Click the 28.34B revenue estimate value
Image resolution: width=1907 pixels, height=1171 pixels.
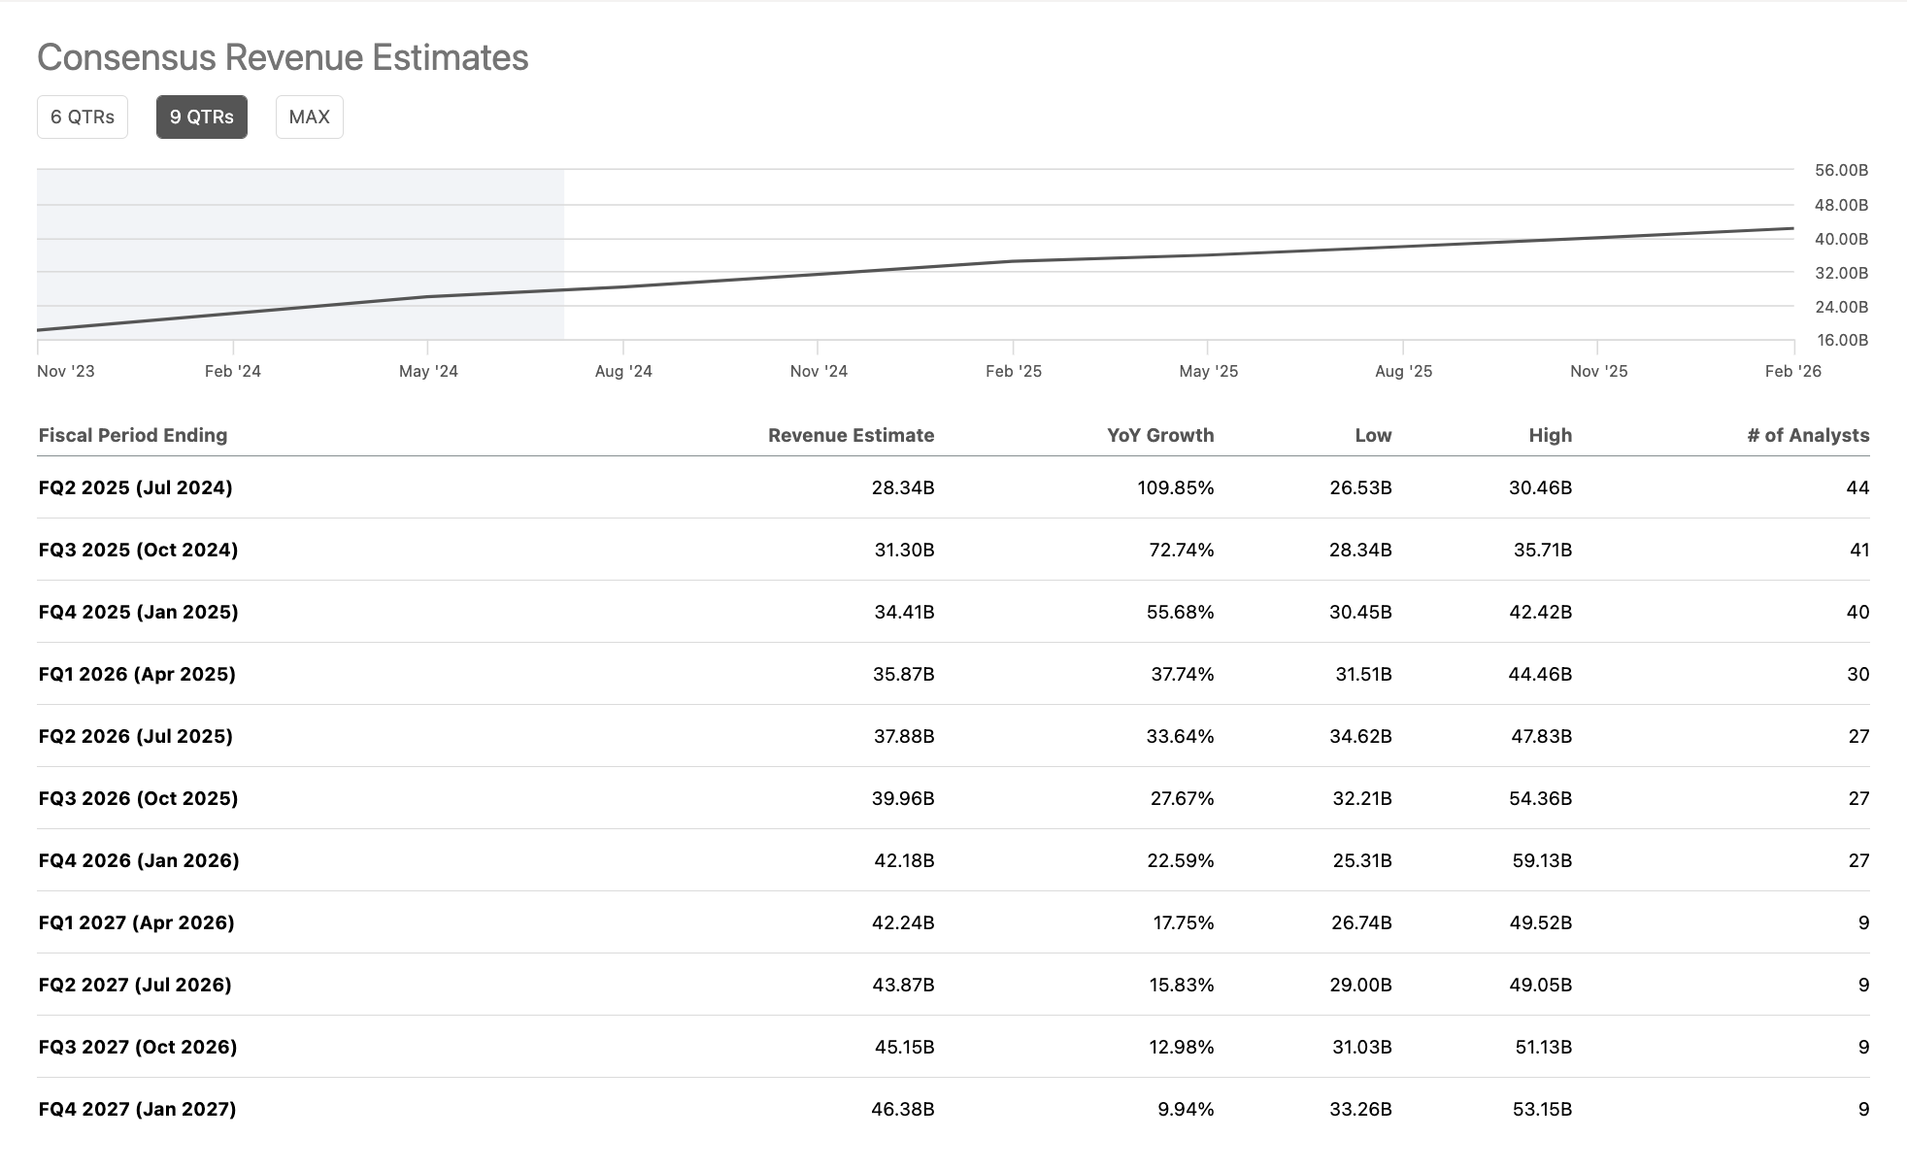903,487
